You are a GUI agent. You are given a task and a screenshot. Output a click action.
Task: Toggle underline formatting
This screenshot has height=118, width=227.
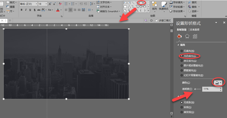30,10
